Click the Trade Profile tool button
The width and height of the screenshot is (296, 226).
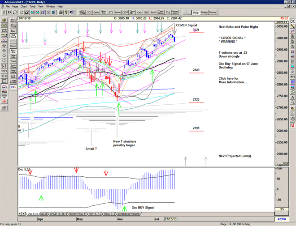13,81
